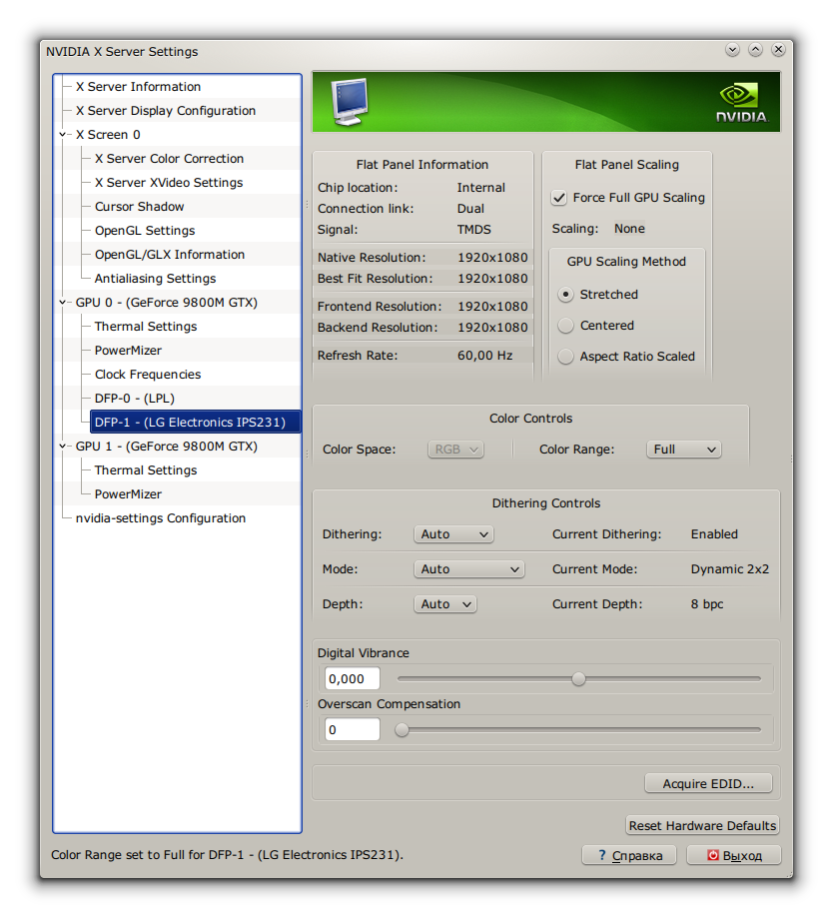This screenshot has width=833, height=918.
Task: Open the dithering Depth dropdown
Action: coord(444,604)
